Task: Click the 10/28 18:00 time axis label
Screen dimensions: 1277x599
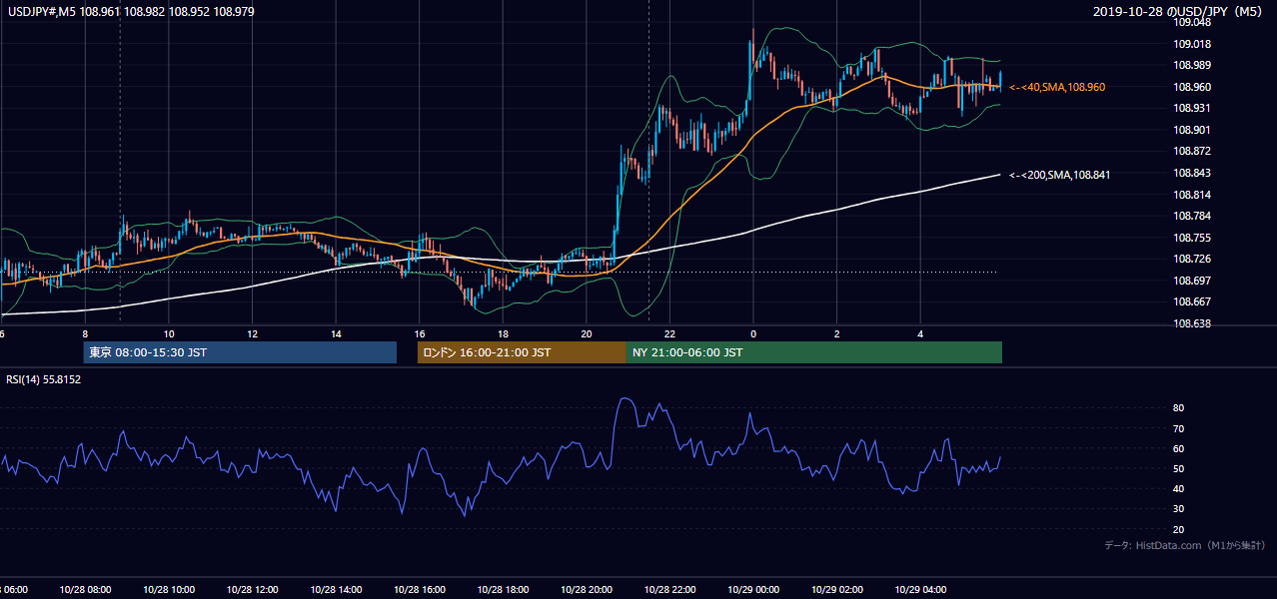Action: 503,590
